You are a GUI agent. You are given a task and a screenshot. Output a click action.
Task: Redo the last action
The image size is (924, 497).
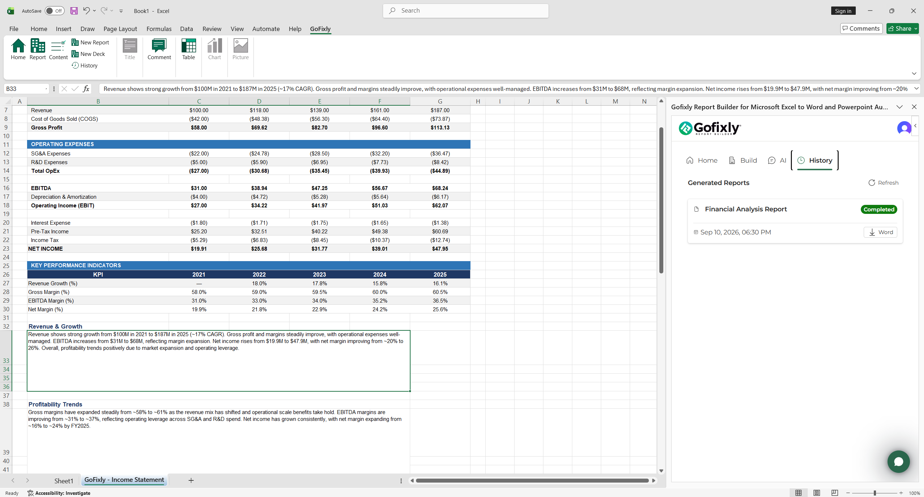coord(104,11)
